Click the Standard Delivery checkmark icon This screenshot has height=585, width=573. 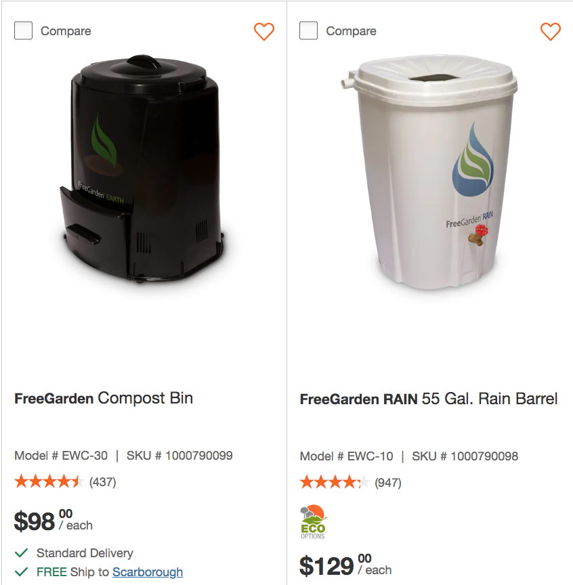coord(21,553)
